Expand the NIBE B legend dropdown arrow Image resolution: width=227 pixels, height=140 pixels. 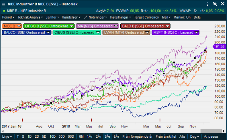click(19, 26)
